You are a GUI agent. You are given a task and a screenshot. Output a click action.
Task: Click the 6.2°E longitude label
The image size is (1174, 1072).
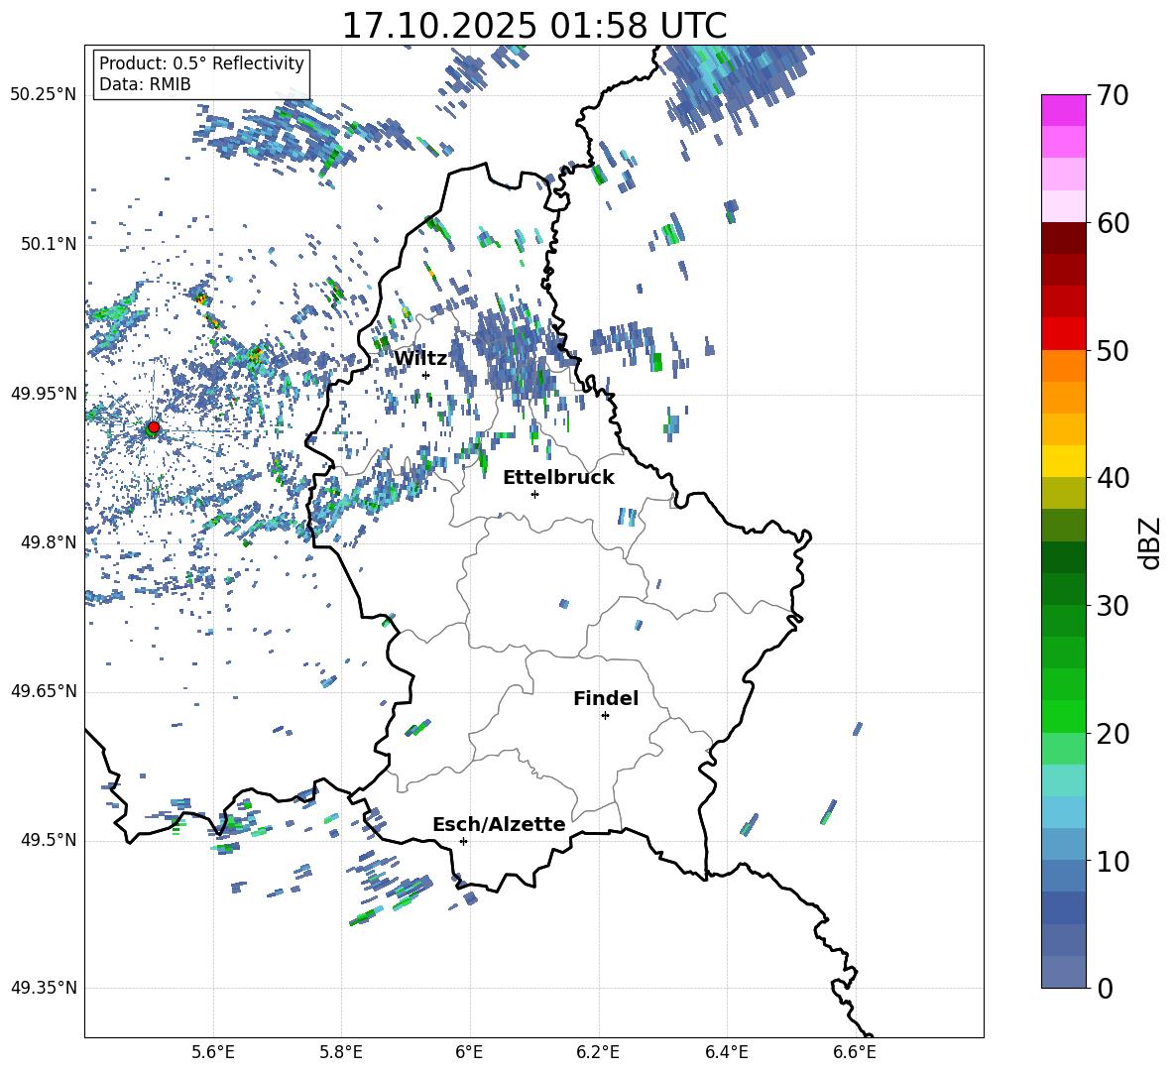598,1052
